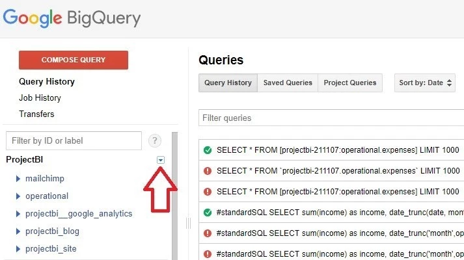
Task: Click green check icon beside date_trunc(date query
Action: point(208,212)
